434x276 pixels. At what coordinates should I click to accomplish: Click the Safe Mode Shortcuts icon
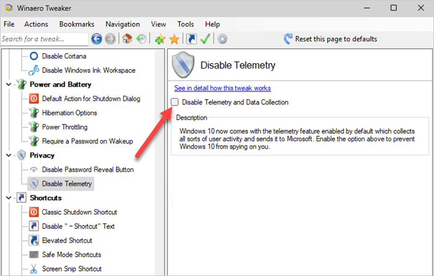coord(34,254)
